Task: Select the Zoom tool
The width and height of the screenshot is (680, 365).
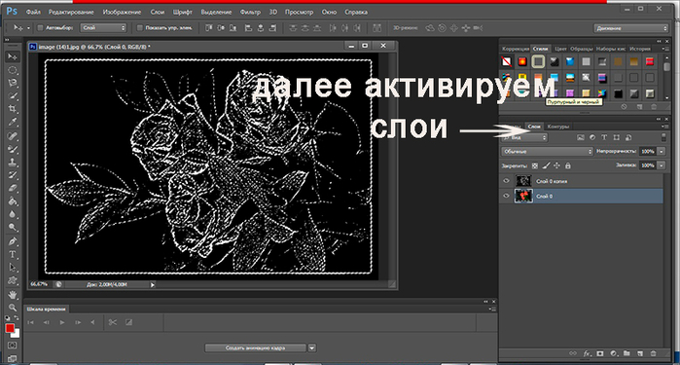Action: point(12,308)
